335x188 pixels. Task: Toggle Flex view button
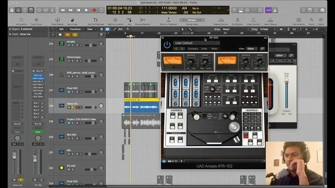[121, 29]
